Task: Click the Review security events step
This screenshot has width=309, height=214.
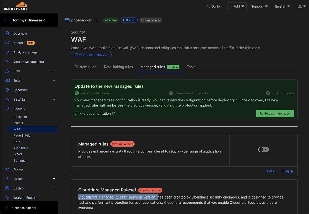Action: [189, 93]
